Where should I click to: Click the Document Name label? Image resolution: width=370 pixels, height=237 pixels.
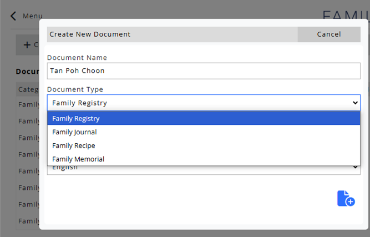pyautogui.click(x=77, y=58)
